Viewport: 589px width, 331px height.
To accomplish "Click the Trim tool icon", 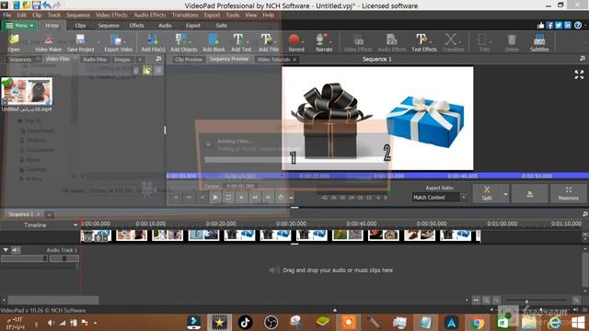I will 484,42.
